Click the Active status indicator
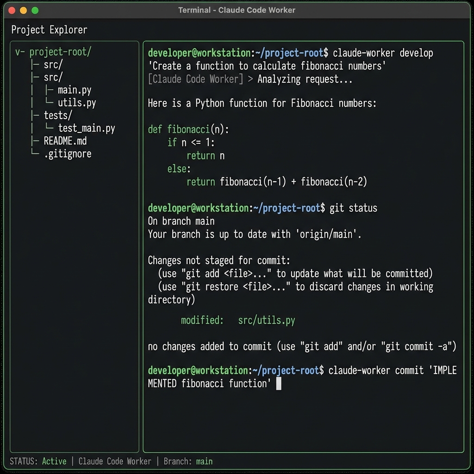The width and height of the screenshot is (474, 474). click(x=54, y=462)
